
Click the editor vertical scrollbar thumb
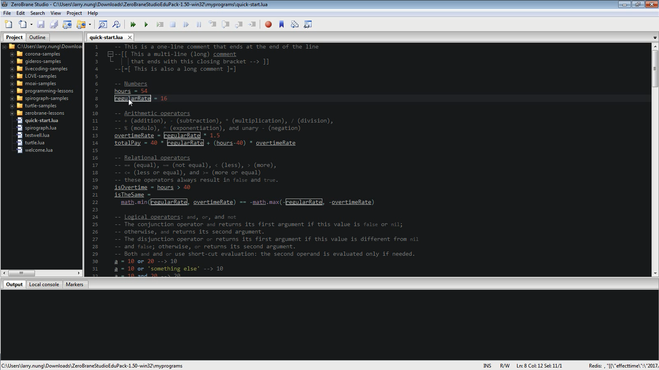655,68
